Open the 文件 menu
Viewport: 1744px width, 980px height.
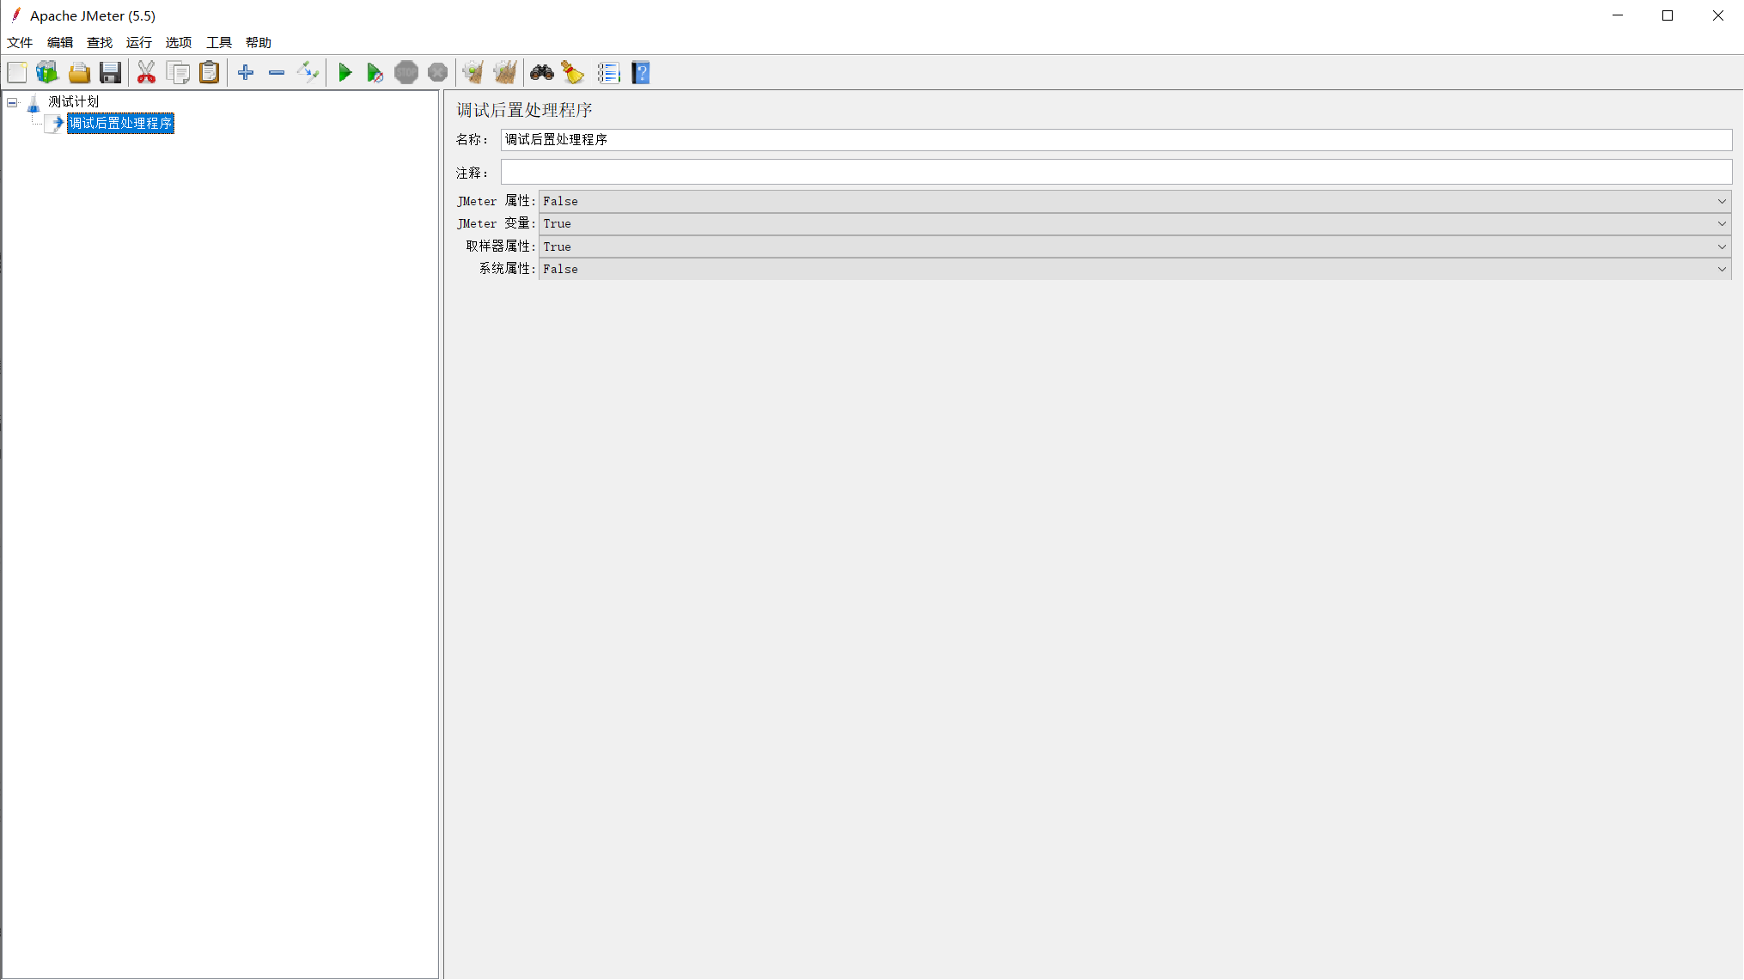pyautogui.click(x=20, y=42)
